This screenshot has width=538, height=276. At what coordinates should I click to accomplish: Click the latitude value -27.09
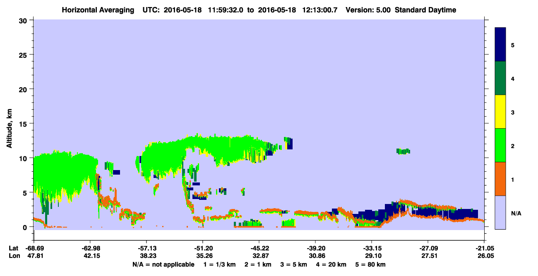(428, 248)
